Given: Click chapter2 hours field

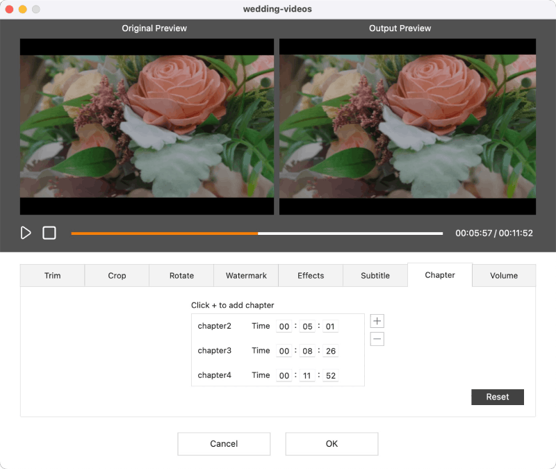Looking at the screenshot, I should coord(284,327).
